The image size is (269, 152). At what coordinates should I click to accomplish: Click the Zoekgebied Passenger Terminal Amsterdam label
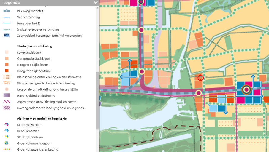click(49, 36)
